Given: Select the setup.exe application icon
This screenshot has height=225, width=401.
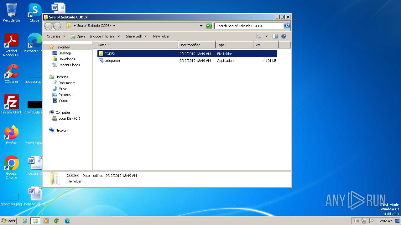Looking at the screenshot, I should coord(101,61).
